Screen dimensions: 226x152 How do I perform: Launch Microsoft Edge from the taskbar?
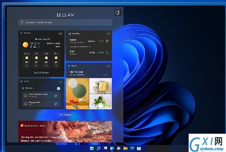(x=132, y=148)
